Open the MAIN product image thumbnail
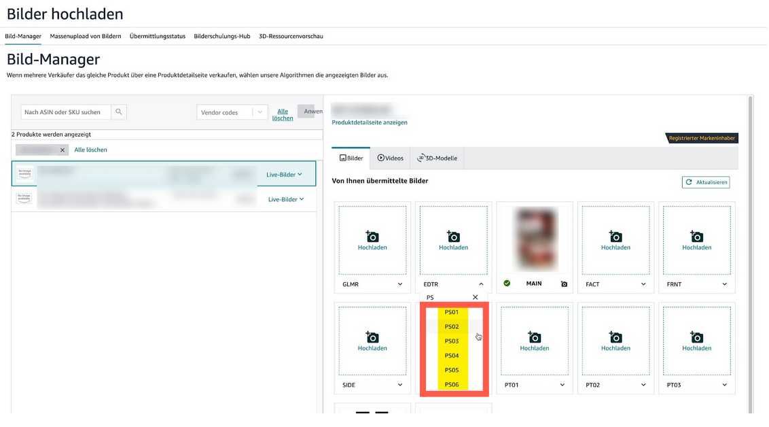Image resolution: width=769 pixels, height=427 pixels. click(535, 239)
